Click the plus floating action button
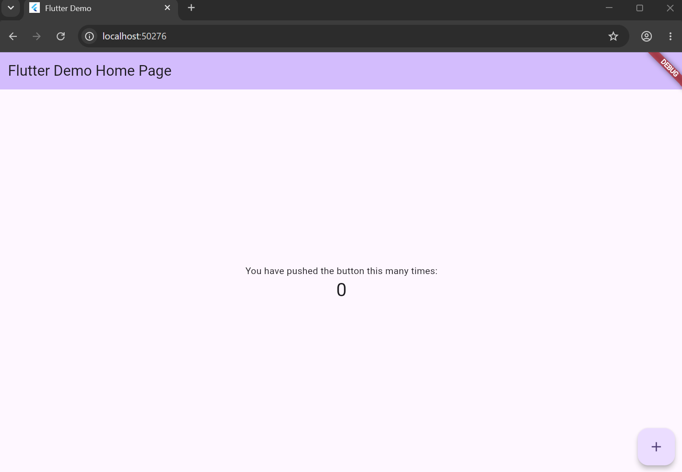 pyautogui.click(x=656, y=447)
